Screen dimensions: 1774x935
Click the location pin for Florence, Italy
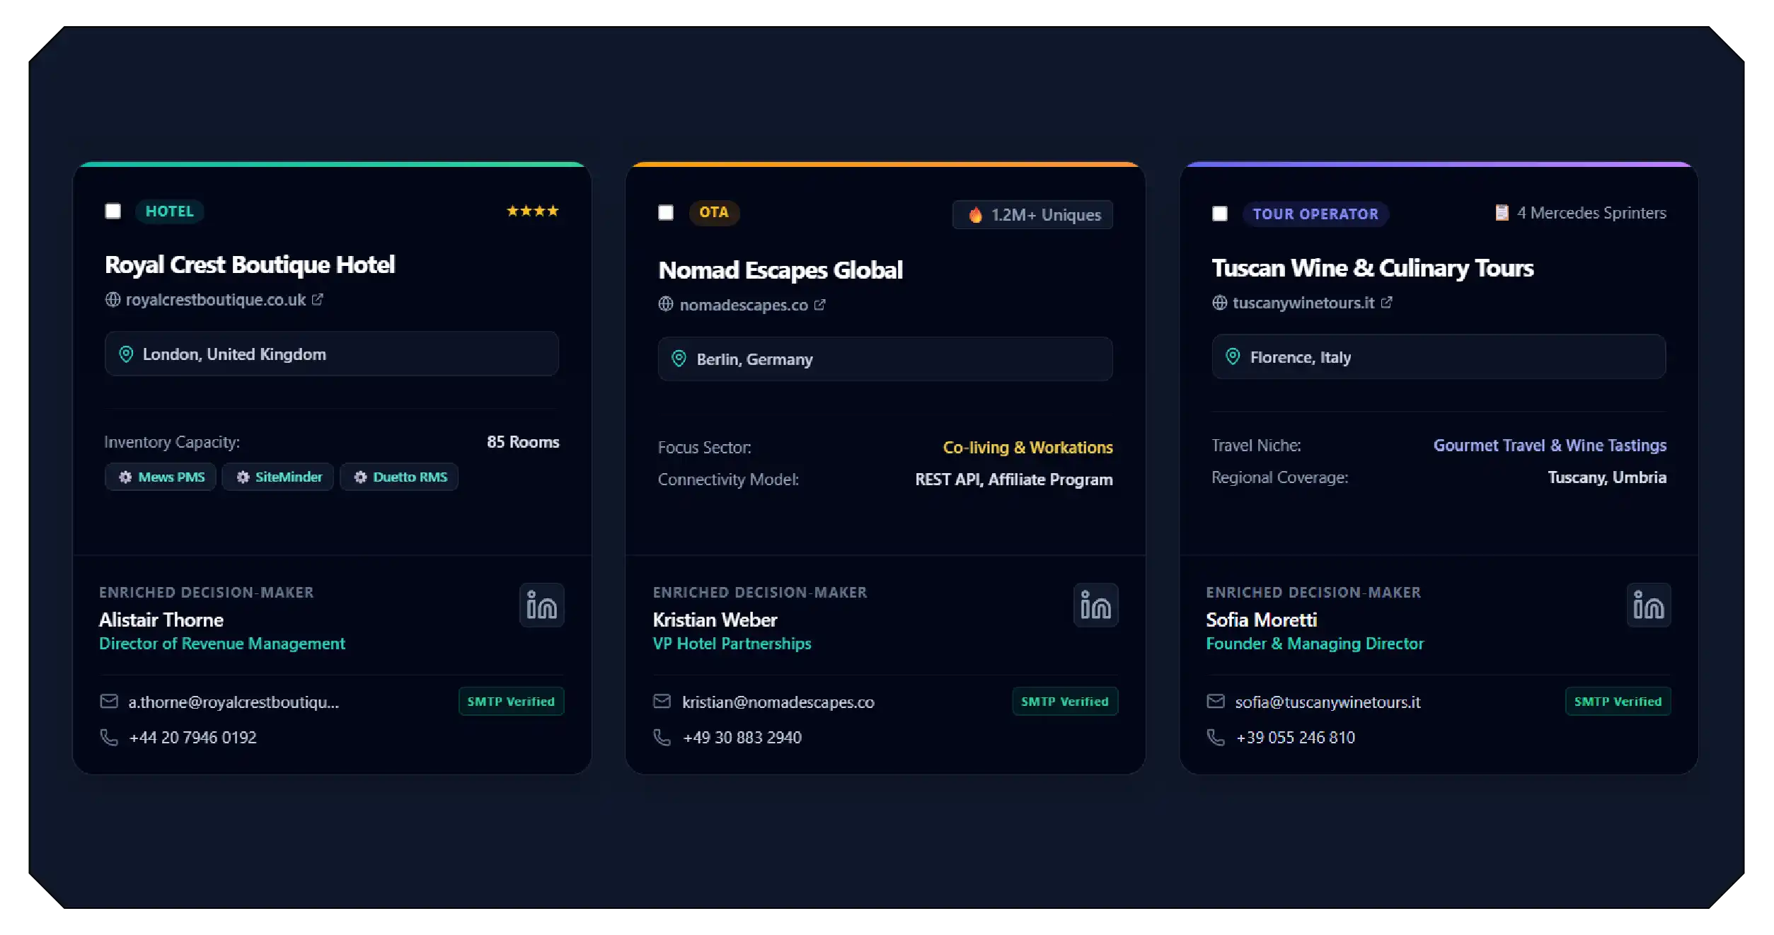tap(1233, 357)
